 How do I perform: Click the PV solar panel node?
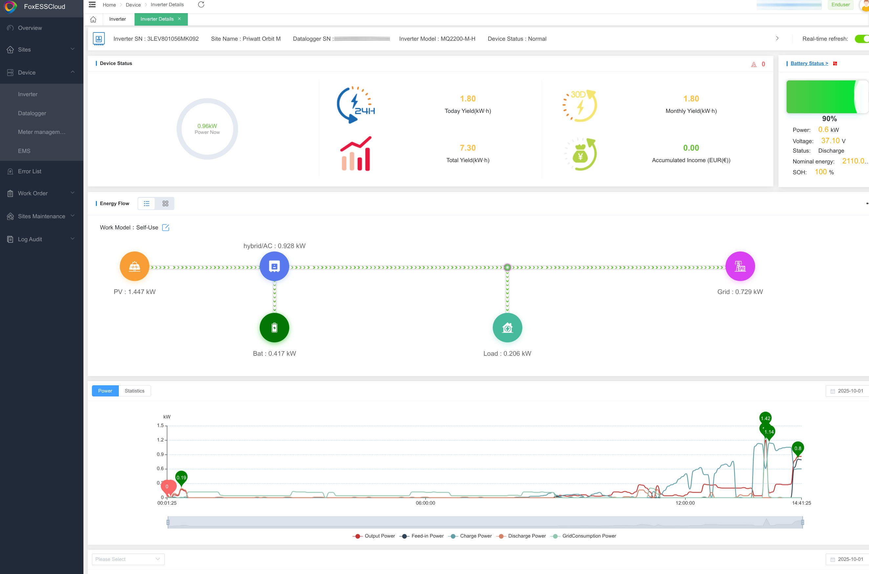[134, 266]
